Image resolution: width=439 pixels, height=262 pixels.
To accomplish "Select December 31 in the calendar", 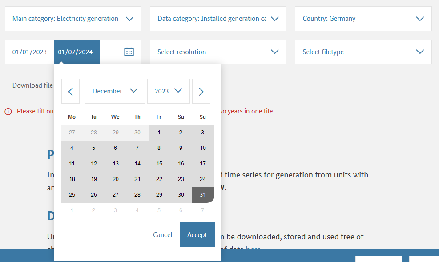I will click(x=203, y=195).
